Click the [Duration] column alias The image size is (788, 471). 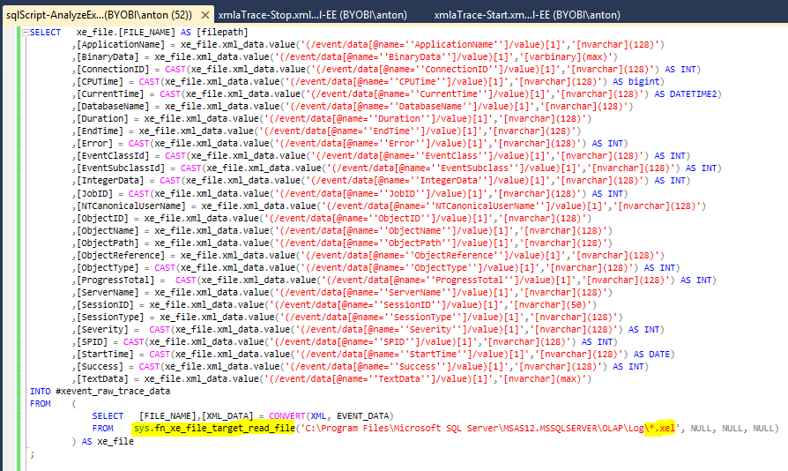[x=102, y=118]
